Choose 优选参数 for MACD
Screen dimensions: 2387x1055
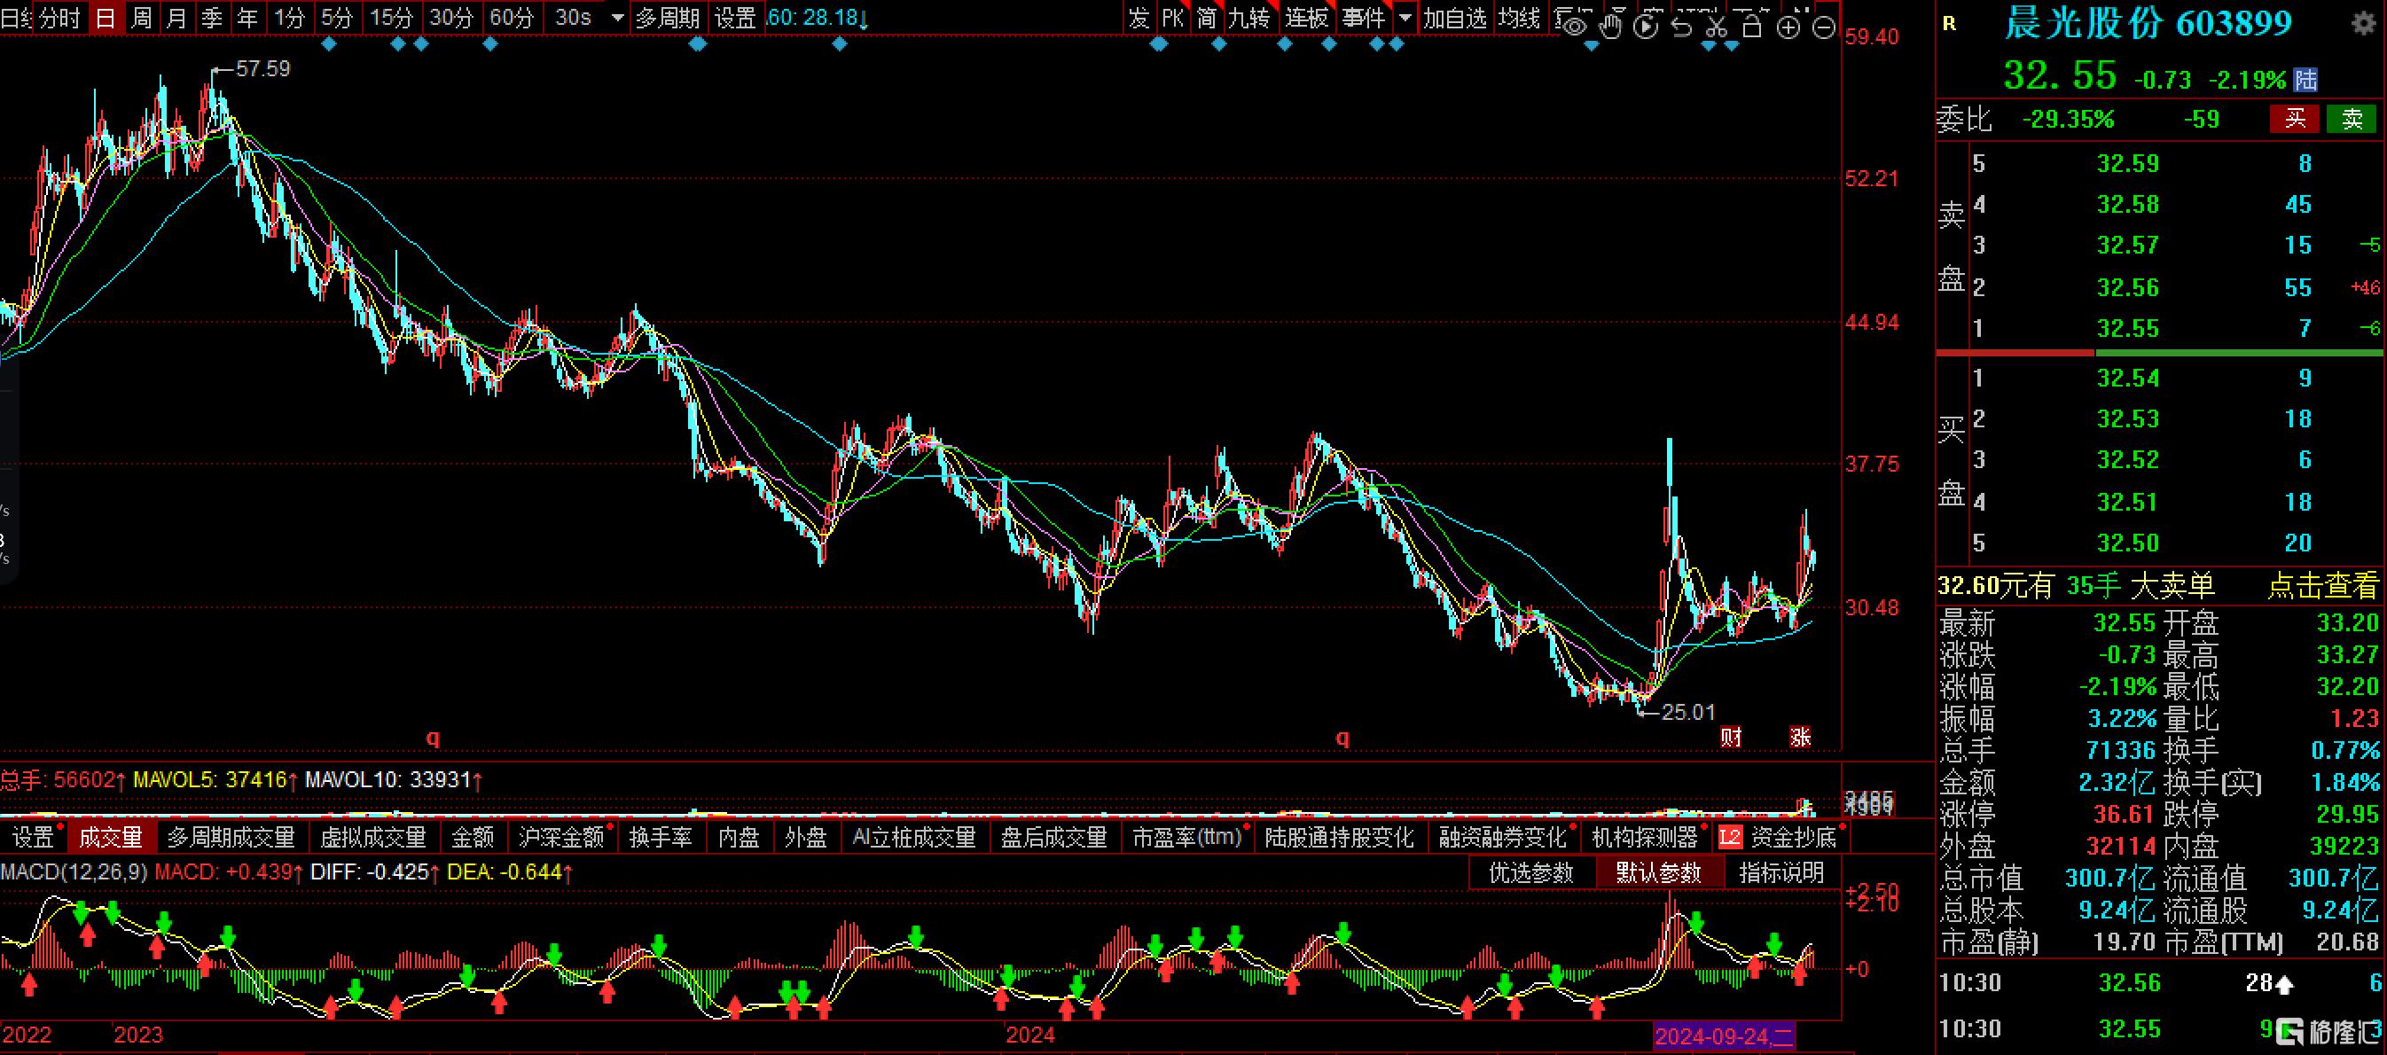pyautogui.click(x=1531, y=872)
